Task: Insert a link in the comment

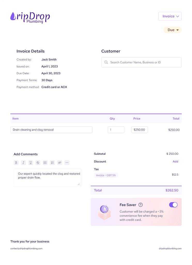Action: point(60,163)
